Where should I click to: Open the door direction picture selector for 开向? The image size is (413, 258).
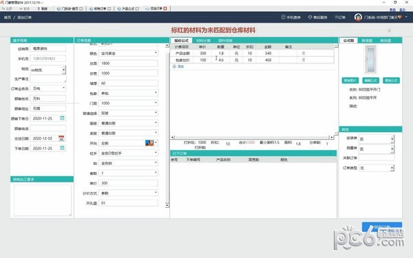(x=149, y=143)
